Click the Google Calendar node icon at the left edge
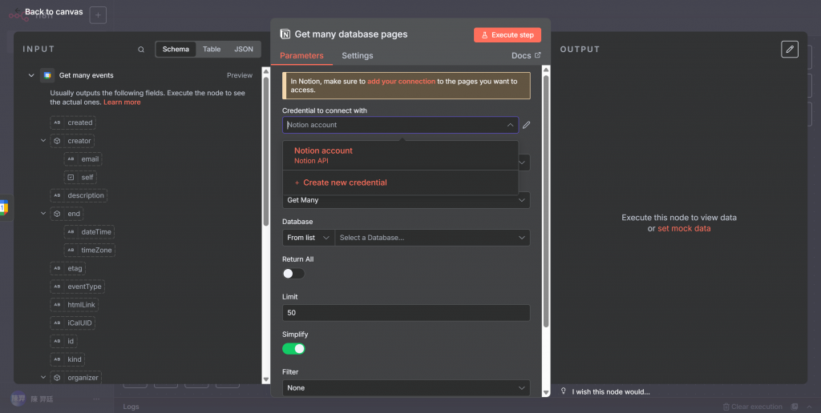The width and height of the screenshot is (821, 413). (x=4, y=207)
